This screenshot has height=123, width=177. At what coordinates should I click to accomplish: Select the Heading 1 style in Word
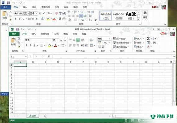131,16
